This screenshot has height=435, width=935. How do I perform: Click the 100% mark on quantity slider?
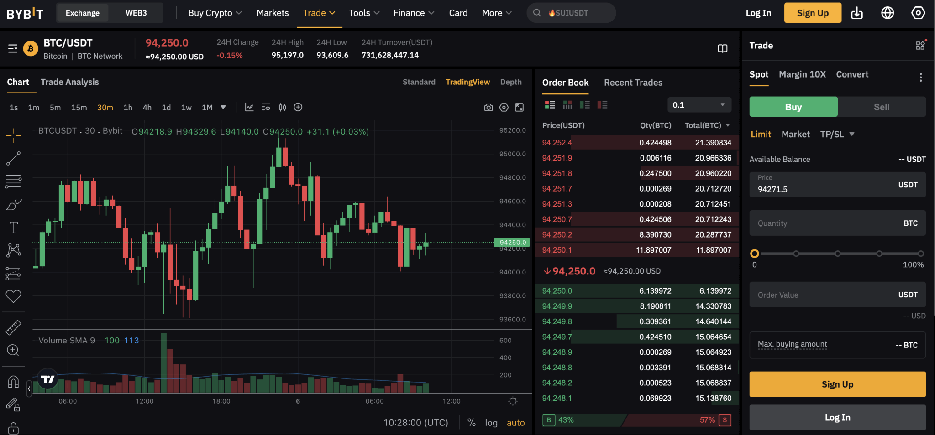click(x=921, y=254)
